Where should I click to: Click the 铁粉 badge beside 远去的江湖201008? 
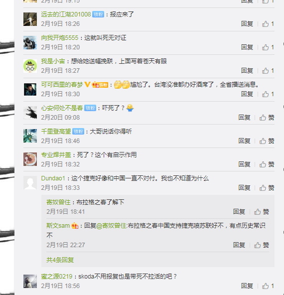[x=98, y=14]
